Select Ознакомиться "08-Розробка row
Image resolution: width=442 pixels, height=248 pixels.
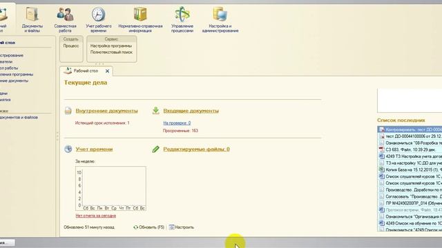tap(410, 143)
